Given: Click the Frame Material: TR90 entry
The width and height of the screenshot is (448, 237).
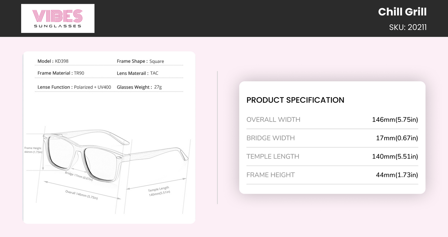Looking at the screenshot, I should tap(61, 73).
